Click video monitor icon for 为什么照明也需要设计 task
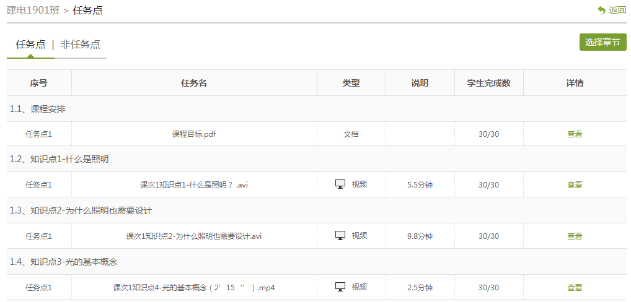 click(340, 236)
